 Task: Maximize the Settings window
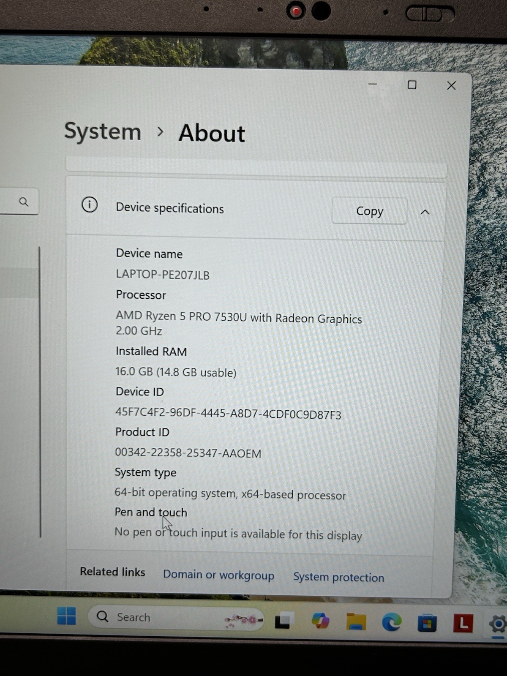412,85
